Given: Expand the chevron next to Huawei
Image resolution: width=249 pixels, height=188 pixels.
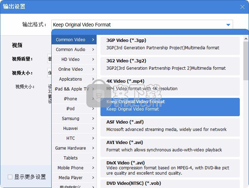Looking at the screenshot, I should 93,129.
